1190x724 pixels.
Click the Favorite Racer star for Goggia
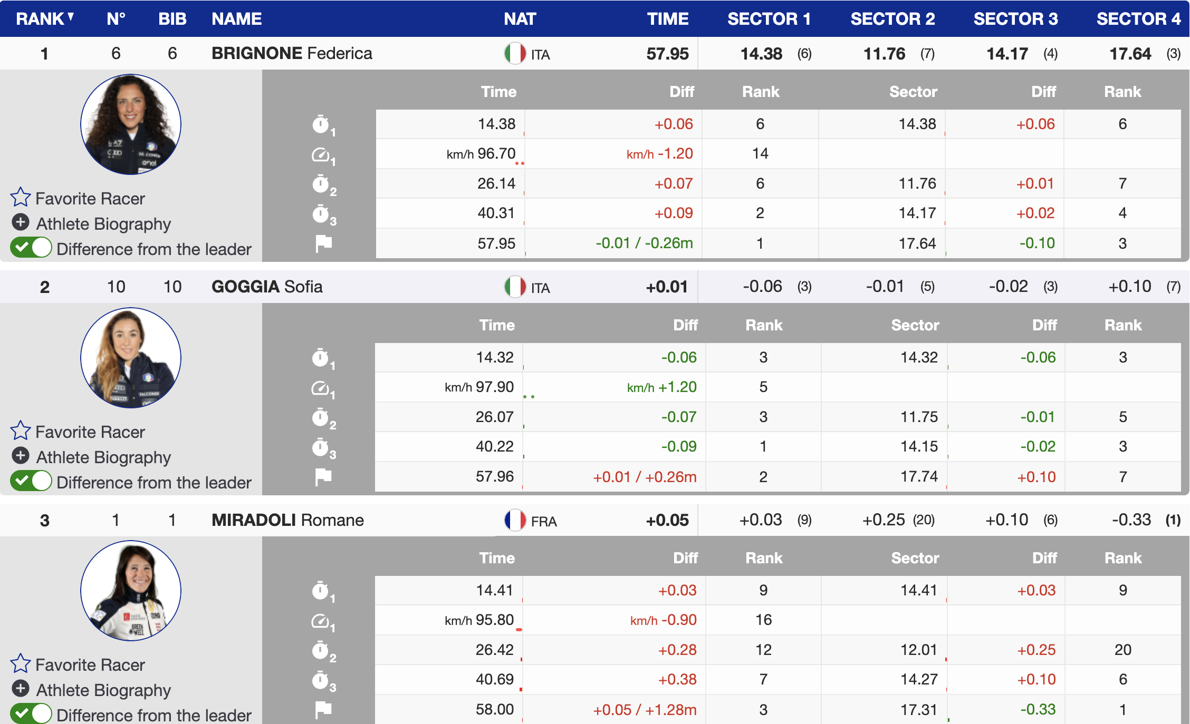pos(21,431)
